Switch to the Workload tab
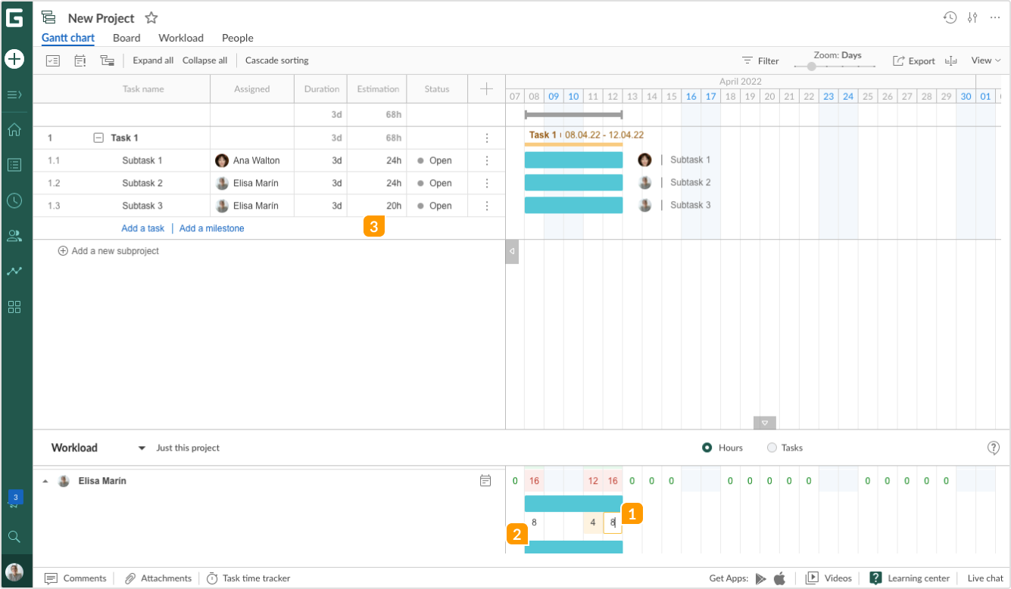1011x589 pixels. point(181,38)
